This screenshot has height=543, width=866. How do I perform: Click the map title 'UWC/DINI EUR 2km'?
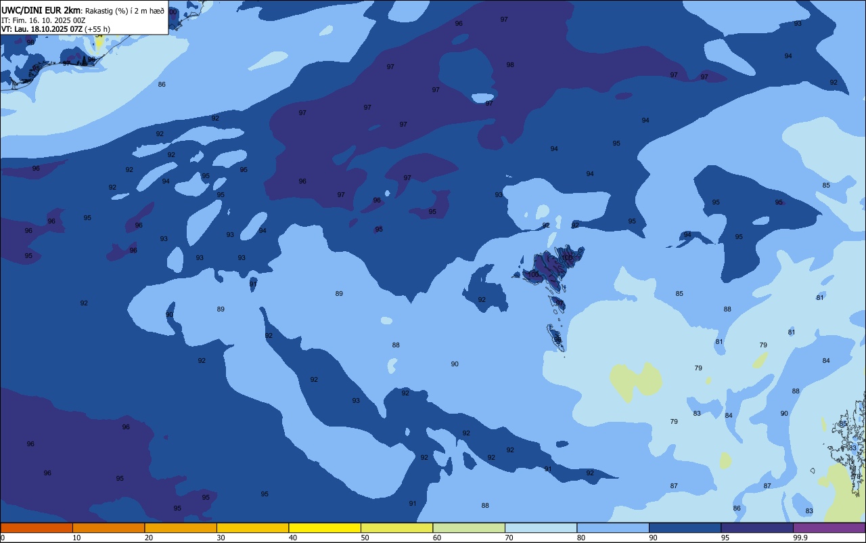[x=41, y=10]
